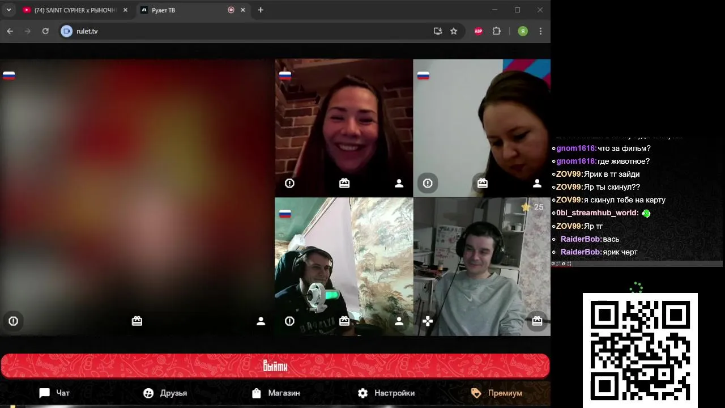Image resolution: width=725 pixels, height=408 pixels.
Task: Go back to the previous page
Action: [10, 31]
